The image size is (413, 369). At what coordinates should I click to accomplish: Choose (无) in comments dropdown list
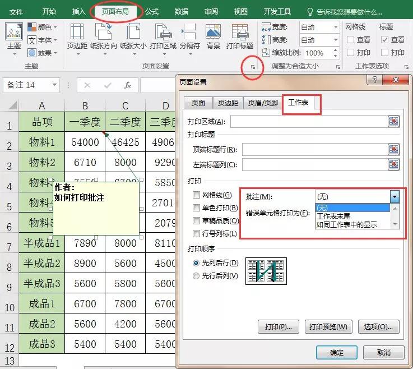pyautogui.click(x=352, y=207)
